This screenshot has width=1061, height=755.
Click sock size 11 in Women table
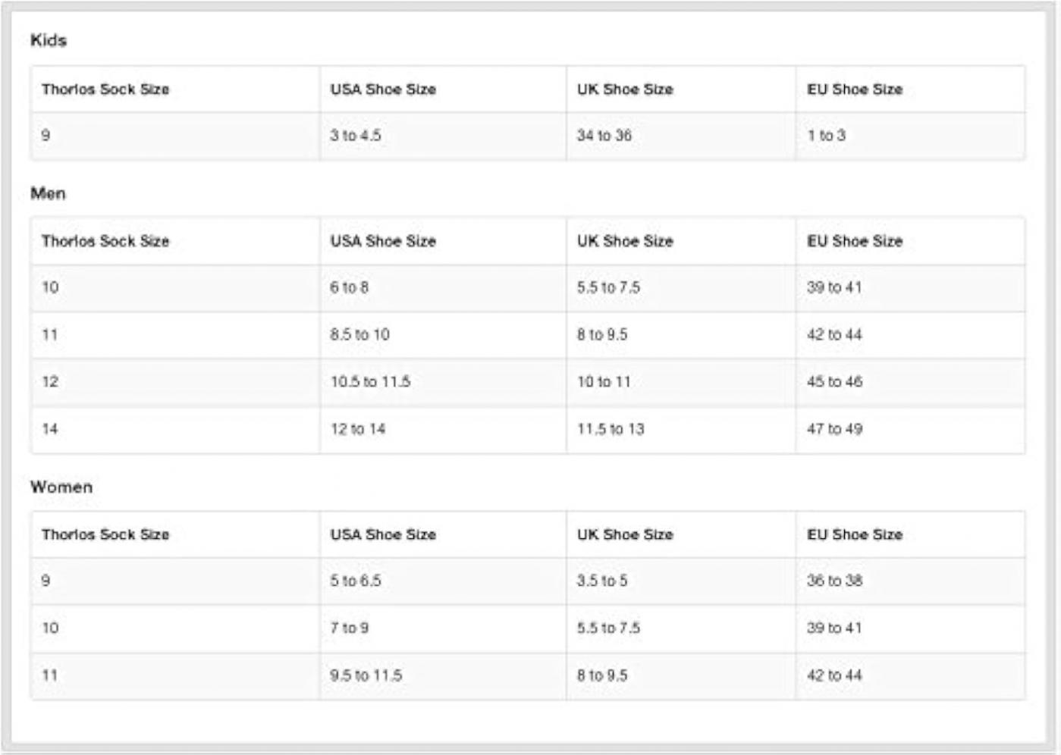click(x=50, y=675)
